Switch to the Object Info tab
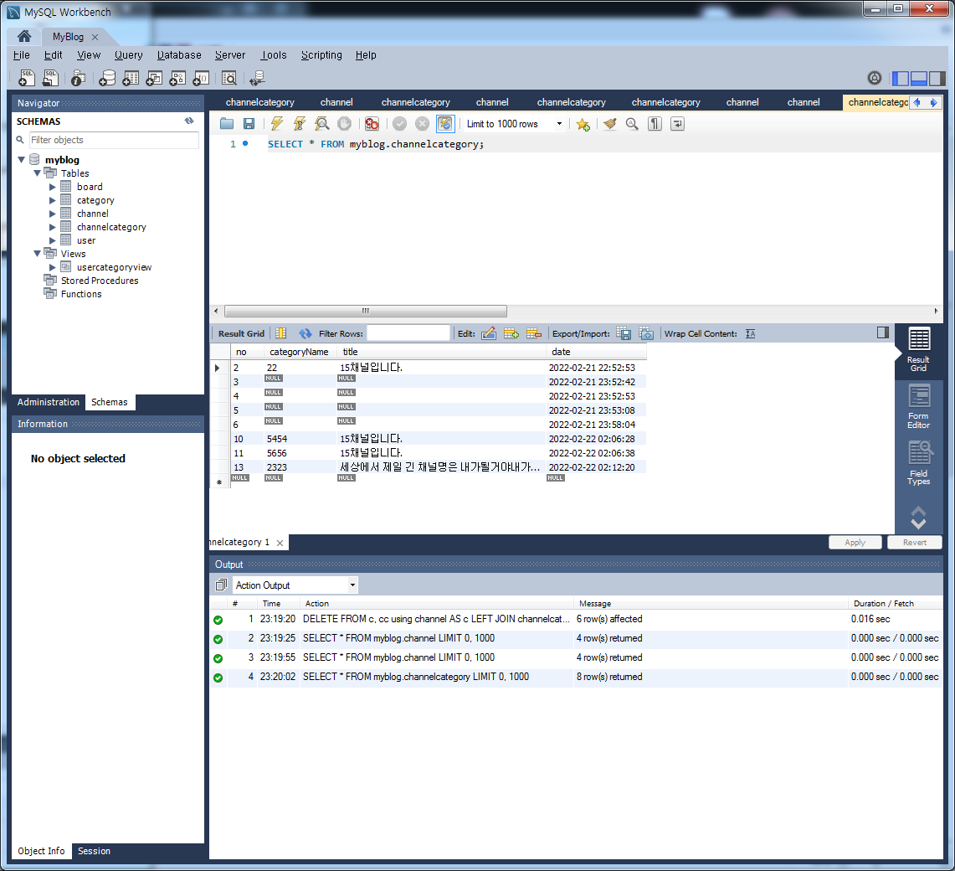This screenshot has height=871, width=955. 41,851
